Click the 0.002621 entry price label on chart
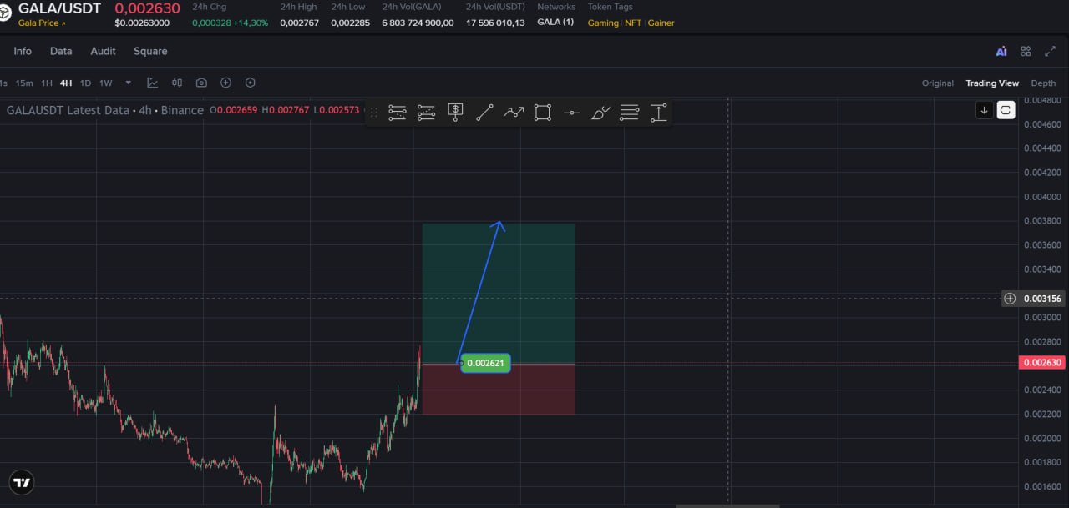This screenshot has height=508, width=1069. coord(485,363)
